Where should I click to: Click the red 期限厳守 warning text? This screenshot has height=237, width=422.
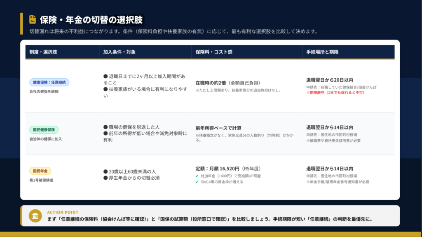click(335, 93)
